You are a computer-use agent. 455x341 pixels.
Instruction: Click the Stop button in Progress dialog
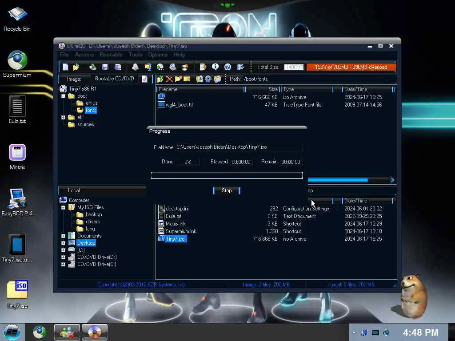[x=227, y=190]
